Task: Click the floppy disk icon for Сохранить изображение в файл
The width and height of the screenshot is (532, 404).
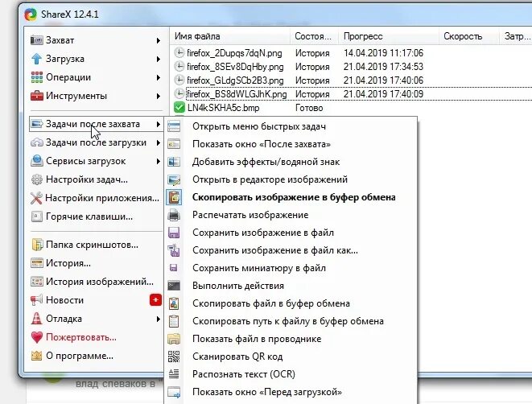Action: click(x=174, y=233)
